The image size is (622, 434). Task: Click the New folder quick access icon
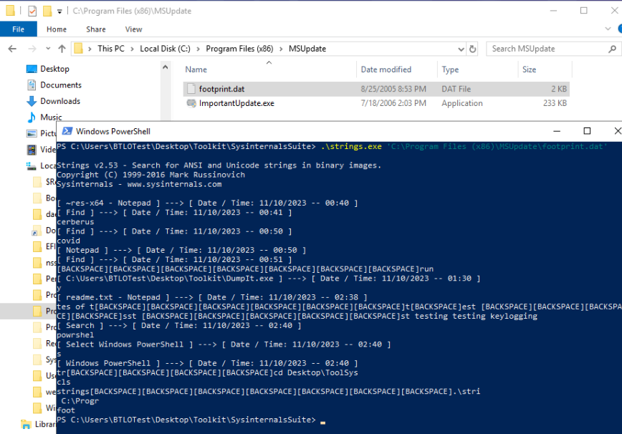click(x=47, y=11)
